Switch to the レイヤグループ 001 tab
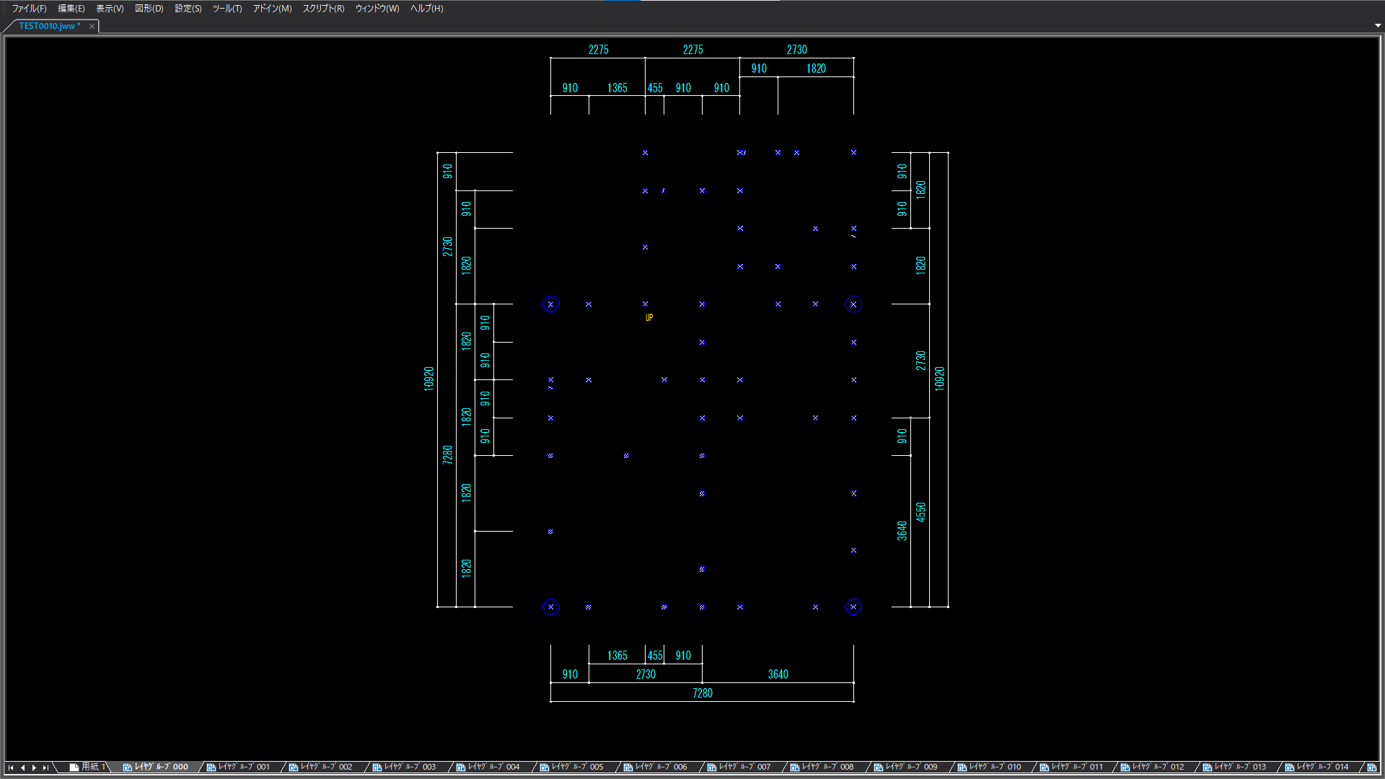Screen dimensions: 1385x779 [x=245, y=767]
